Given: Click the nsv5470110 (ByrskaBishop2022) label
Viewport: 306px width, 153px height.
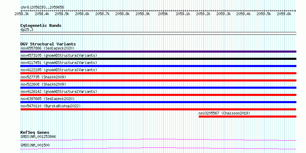Looking at the screenshot, I should (51, 106).
